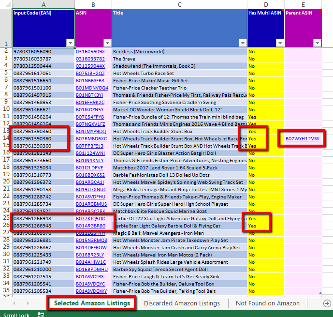The height and width of the screenshot is (317, 333).
Task: Switch to Selected Amazon Listings sheet tab
Action: coord(92,303)
